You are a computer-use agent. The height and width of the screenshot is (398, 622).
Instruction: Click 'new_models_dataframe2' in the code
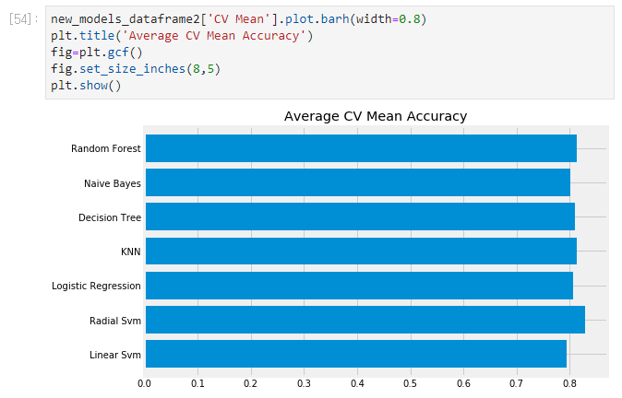coord(126,19)
